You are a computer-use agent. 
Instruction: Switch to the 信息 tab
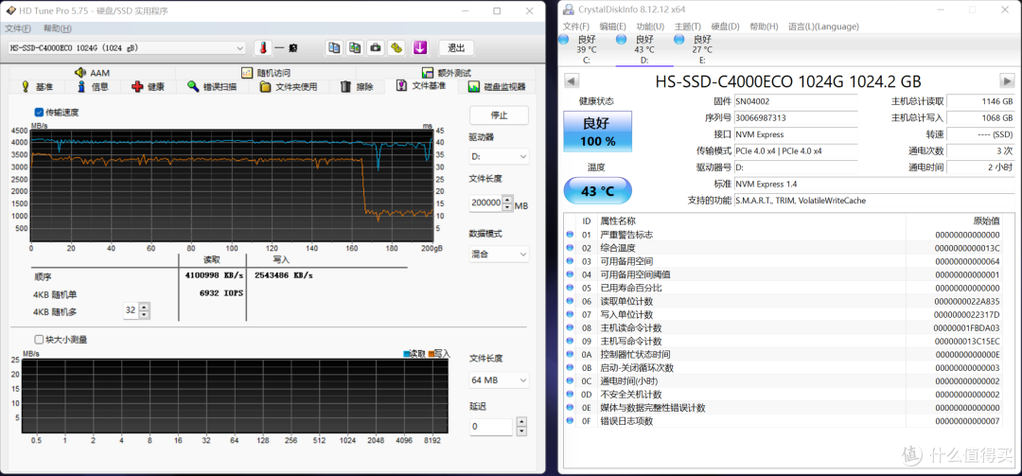tap(93, 87)
